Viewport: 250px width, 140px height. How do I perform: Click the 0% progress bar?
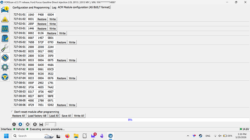[x=130, y=120]
